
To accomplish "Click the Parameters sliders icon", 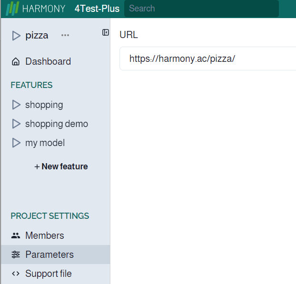I will click(x=16, y=255).
